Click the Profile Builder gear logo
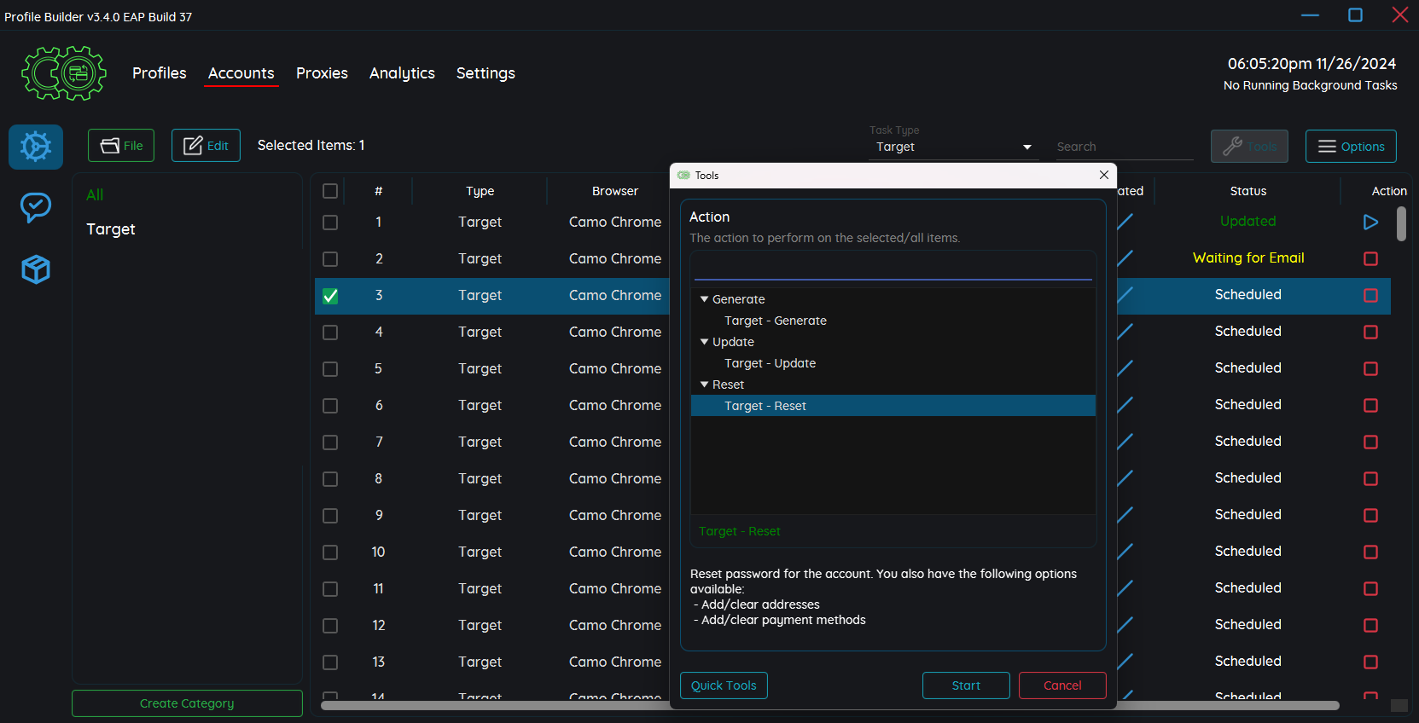The height and width of the screenshot is (723, 1419). coord(64,73)
